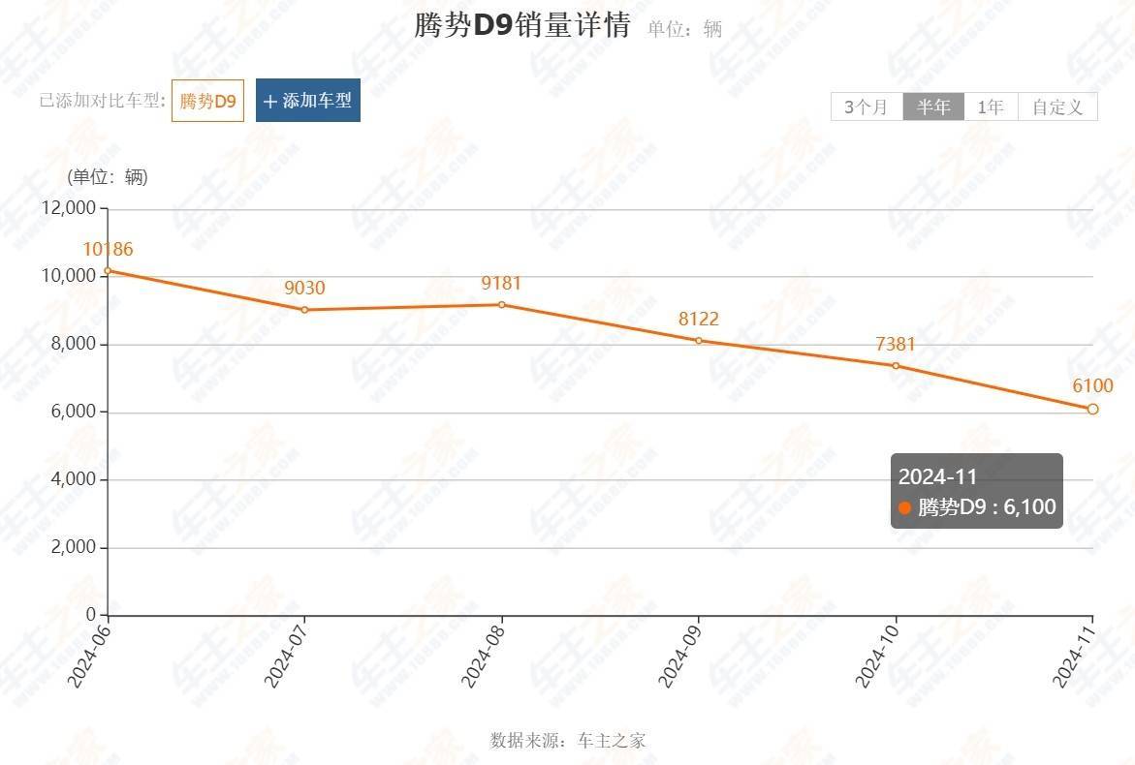This screenshot has width=1135, height=765.
Task: Click the 2024-09 data point at 8122
Action: click(699, 341)
